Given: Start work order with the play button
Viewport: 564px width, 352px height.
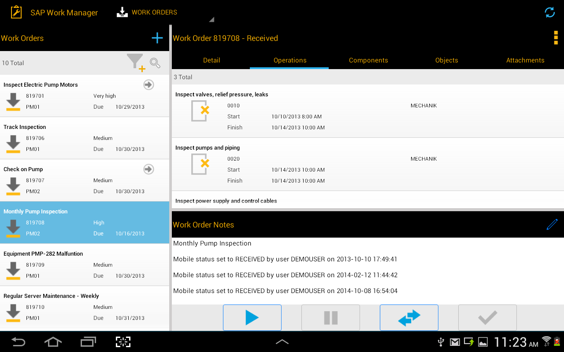Looking at the screenshot, I should [x=252, y=317].
